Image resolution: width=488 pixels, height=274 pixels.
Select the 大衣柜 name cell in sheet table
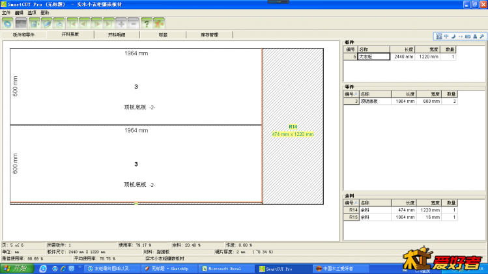tap(374, 57)
